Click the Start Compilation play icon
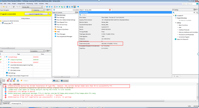This screenshot has height=108, width=199. [57, 7]
